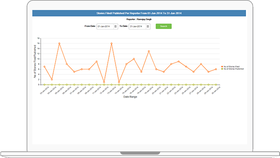Viewport: 280px width, 158px height.
Task: Select the orange data point for 19-Jan-2014
Action: [149, 51]
